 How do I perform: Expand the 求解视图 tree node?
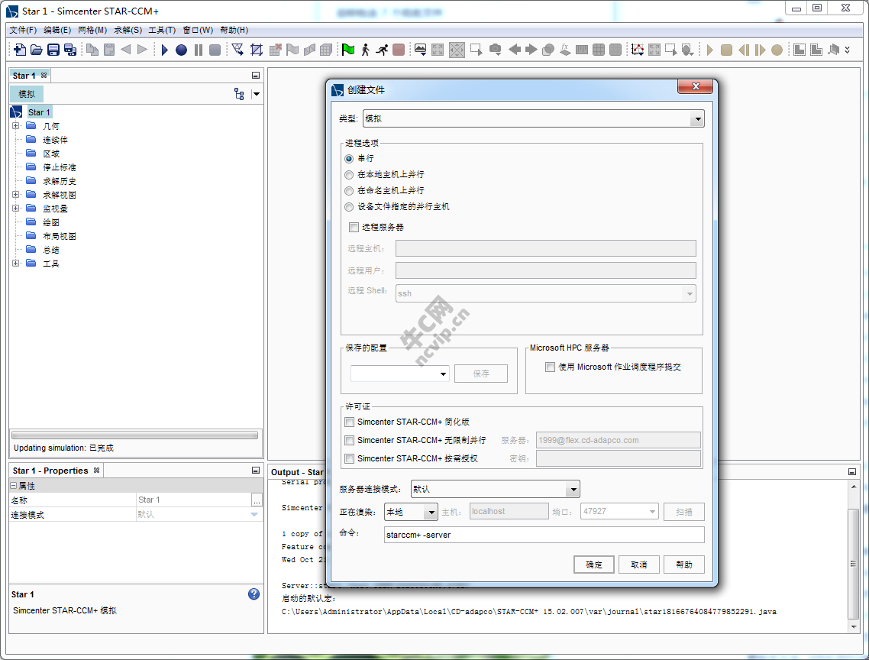[x=15, y=195]
